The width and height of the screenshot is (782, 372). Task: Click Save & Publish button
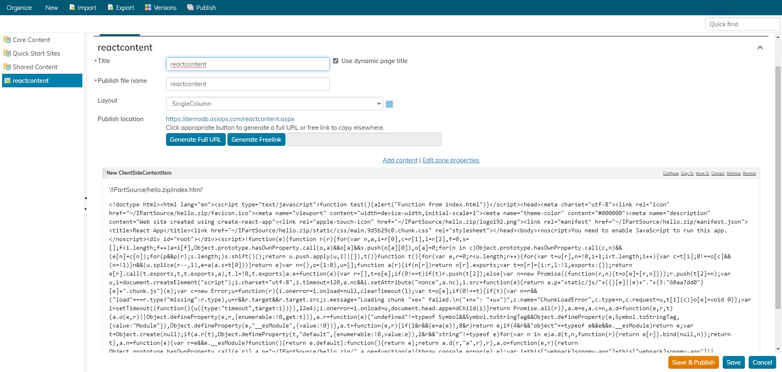tap(693, 362)
